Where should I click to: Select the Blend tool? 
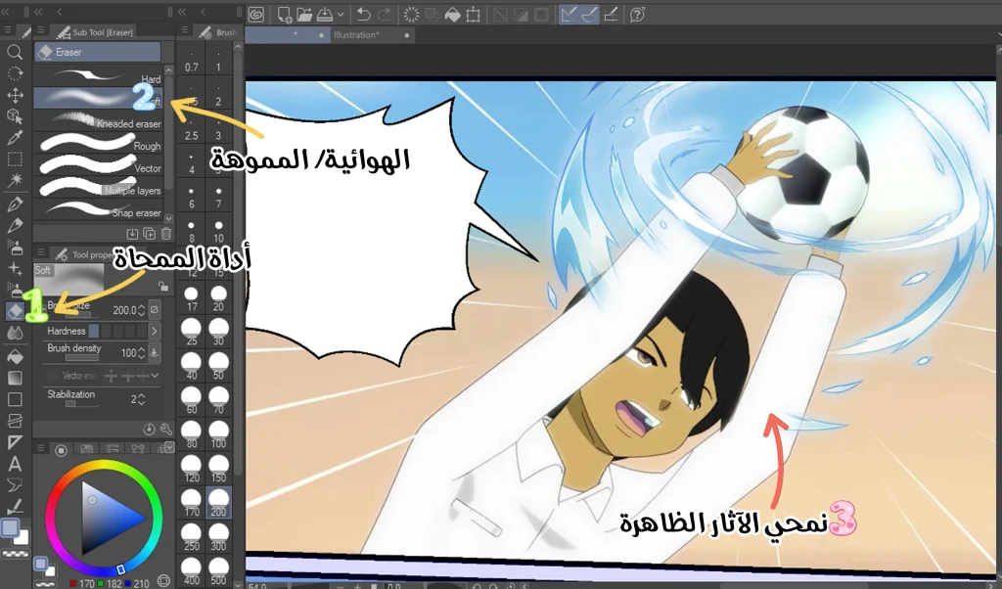15,333
